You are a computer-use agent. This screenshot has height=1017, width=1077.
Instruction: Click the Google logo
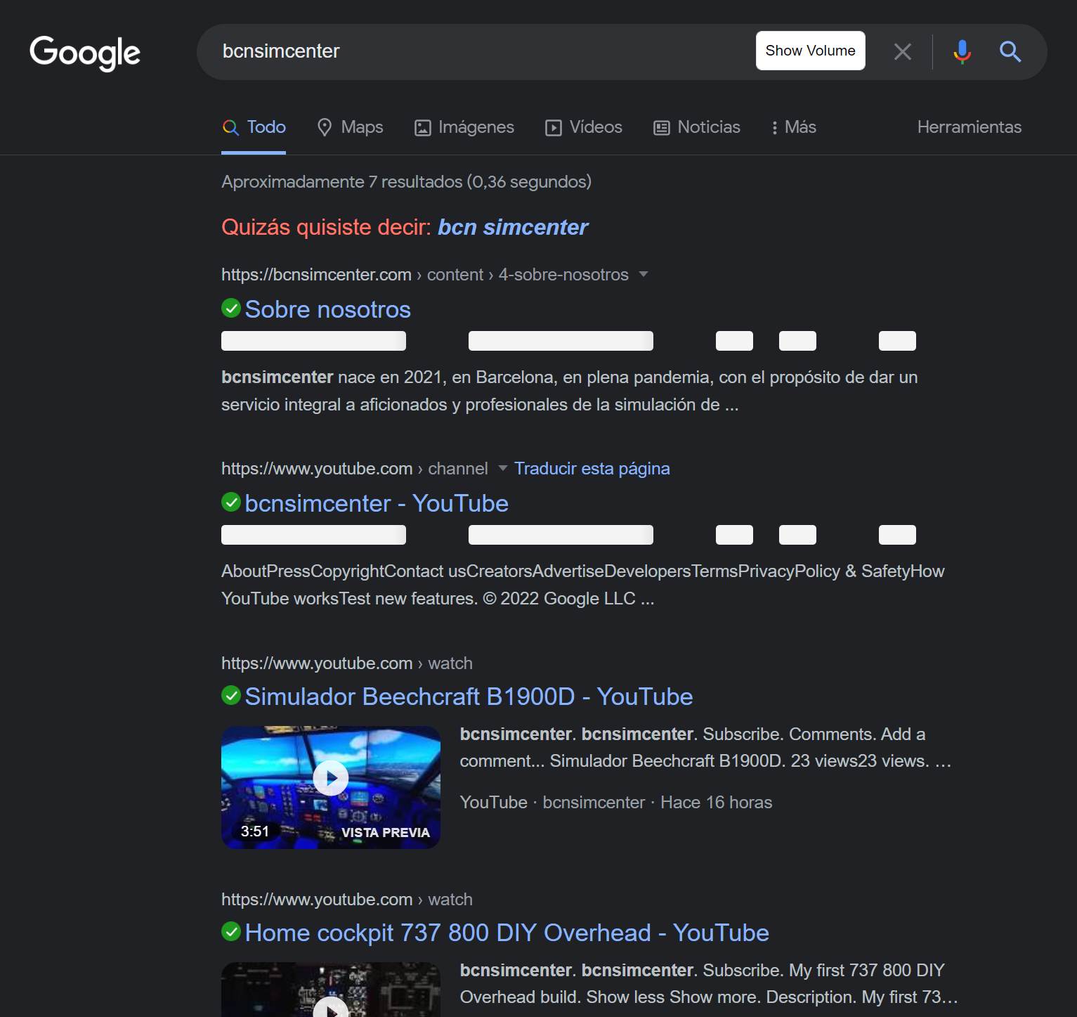pos(85,53)
